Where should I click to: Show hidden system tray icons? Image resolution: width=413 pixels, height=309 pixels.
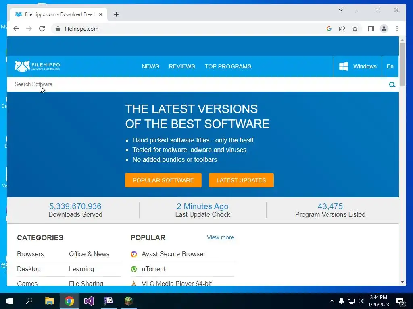pos(332,301)
